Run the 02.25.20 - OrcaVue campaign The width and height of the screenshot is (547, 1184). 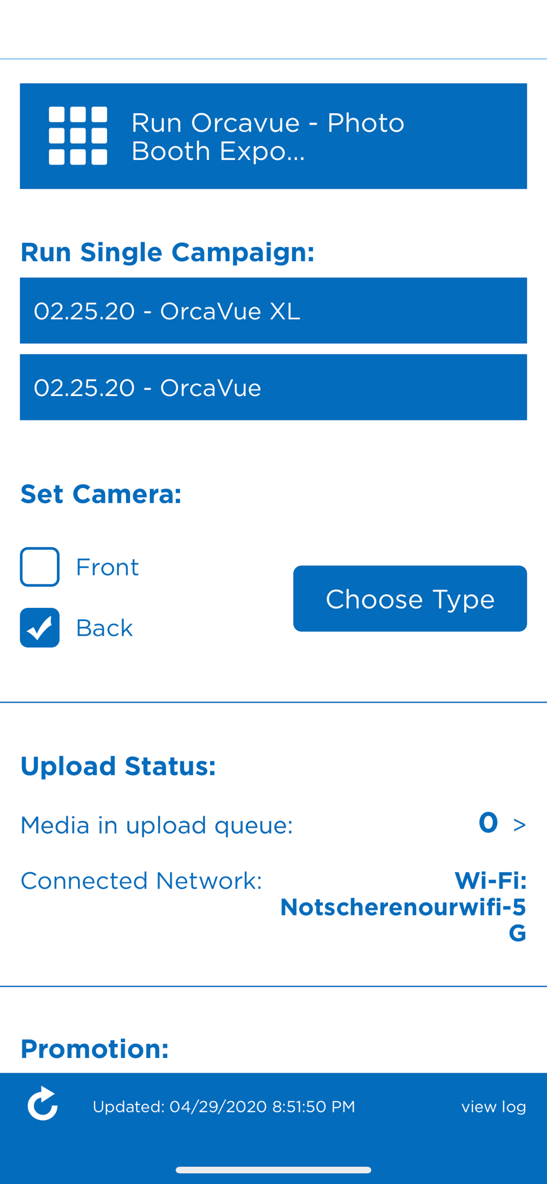(x=273, y=387)
